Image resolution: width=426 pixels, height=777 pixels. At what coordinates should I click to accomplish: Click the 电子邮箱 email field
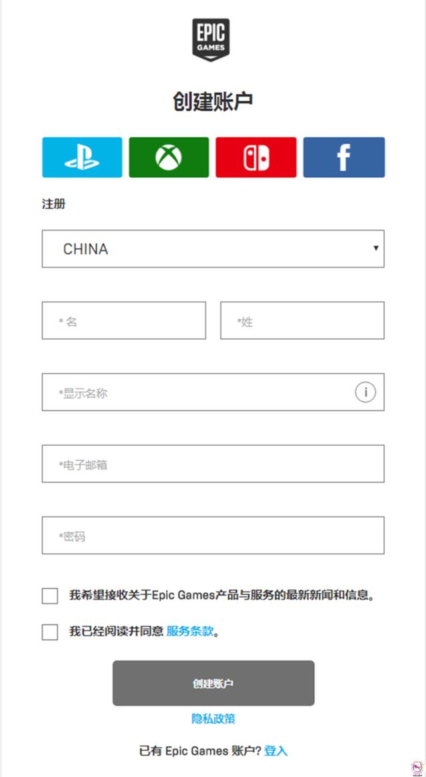point(213,464)
